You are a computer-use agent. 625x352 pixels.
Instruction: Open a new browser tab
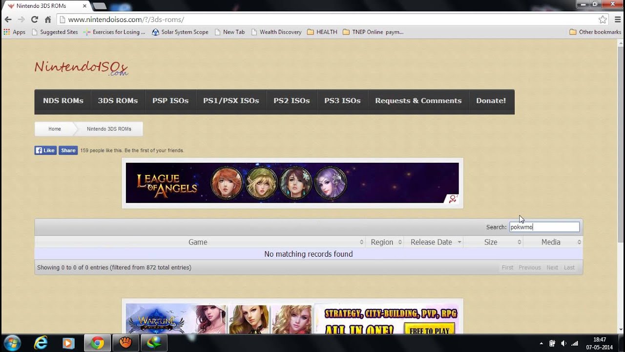coord(100,6)
